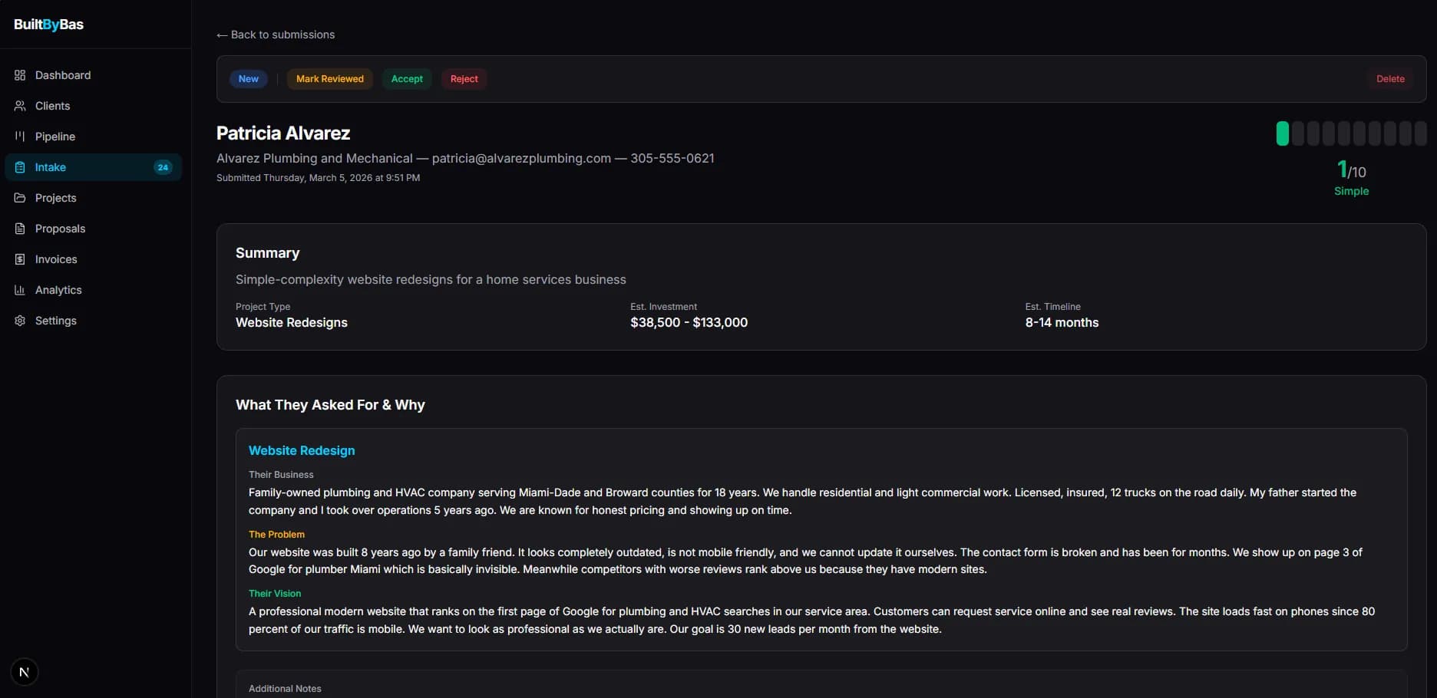Image resolution: width=1437 pixels, height=698 pixels.
Task: Open the Intake menu item
Action: point(51,167)
